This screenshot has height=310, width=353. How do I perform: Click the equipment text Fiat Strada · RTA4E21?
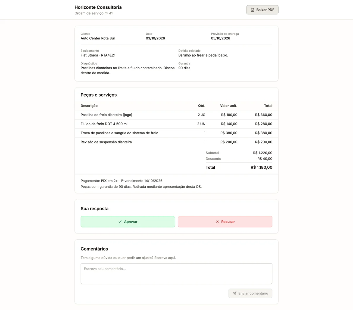[x=98, y=55]
